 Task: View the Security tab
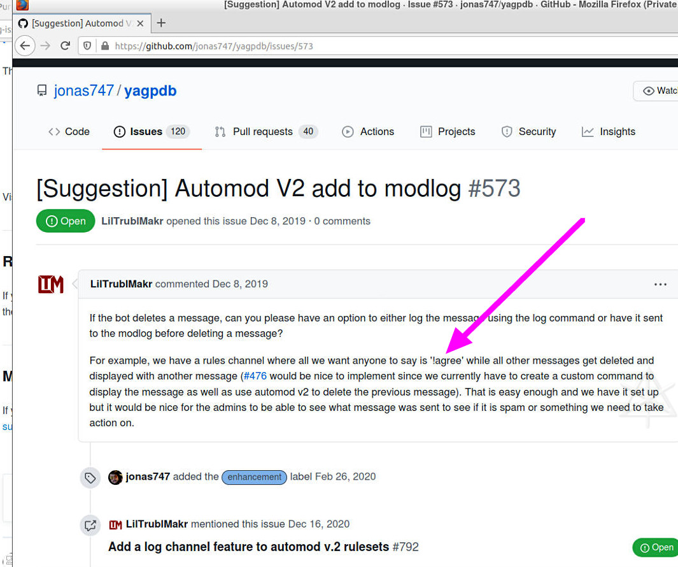point(528,132)
